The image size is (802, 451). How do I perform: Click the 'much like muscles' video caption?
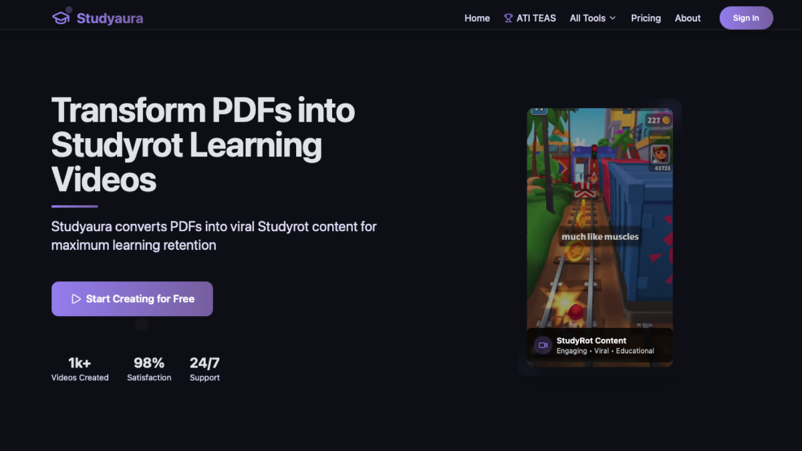[x=599, y=237]
